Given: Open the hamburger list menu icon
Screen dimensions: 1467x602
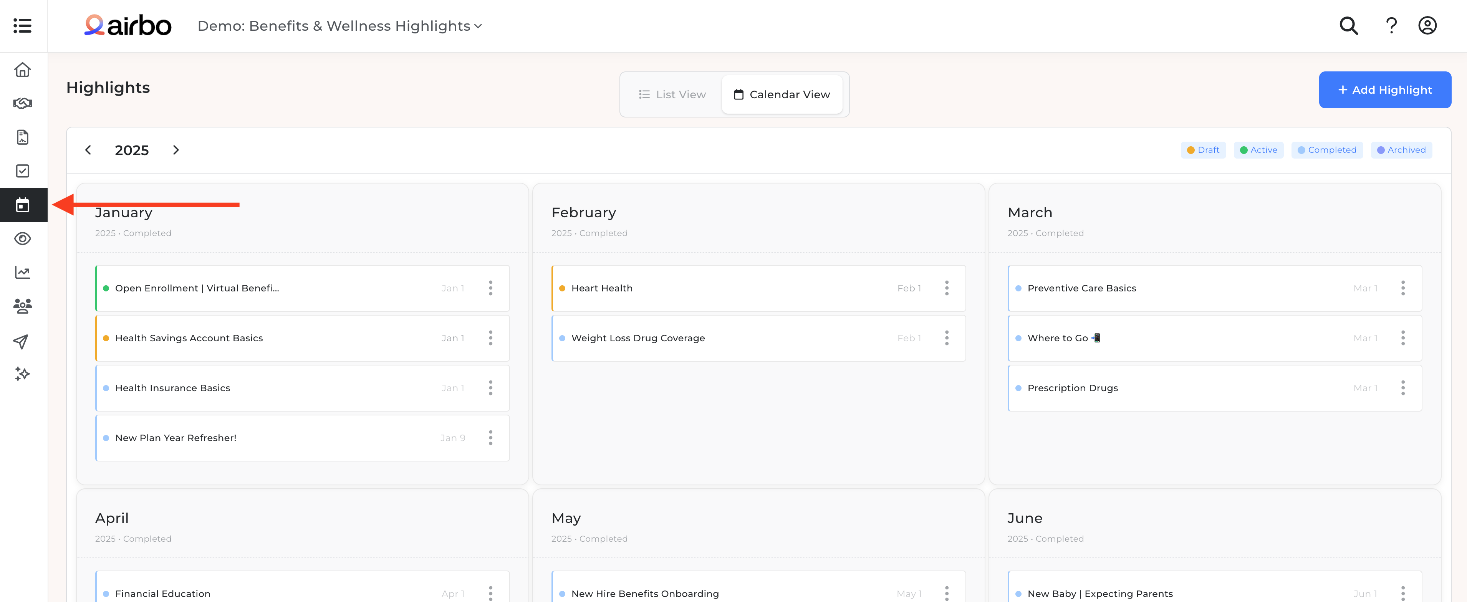Looking at the screenshot, I should click(22, 26).
